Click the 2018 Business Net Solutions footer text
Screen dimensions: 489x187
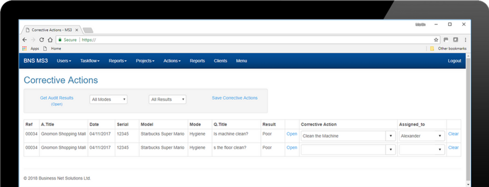(x=57, y=179)
